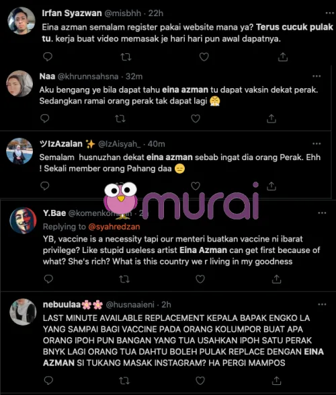Like the tweet by Naa

[x=196, y=118]
